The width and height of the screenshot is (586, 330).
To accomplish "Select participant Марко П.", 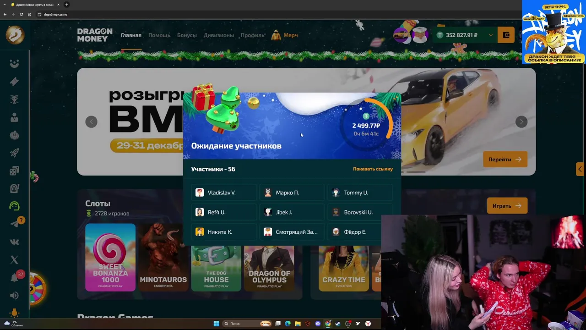I will tap(292, 192).
